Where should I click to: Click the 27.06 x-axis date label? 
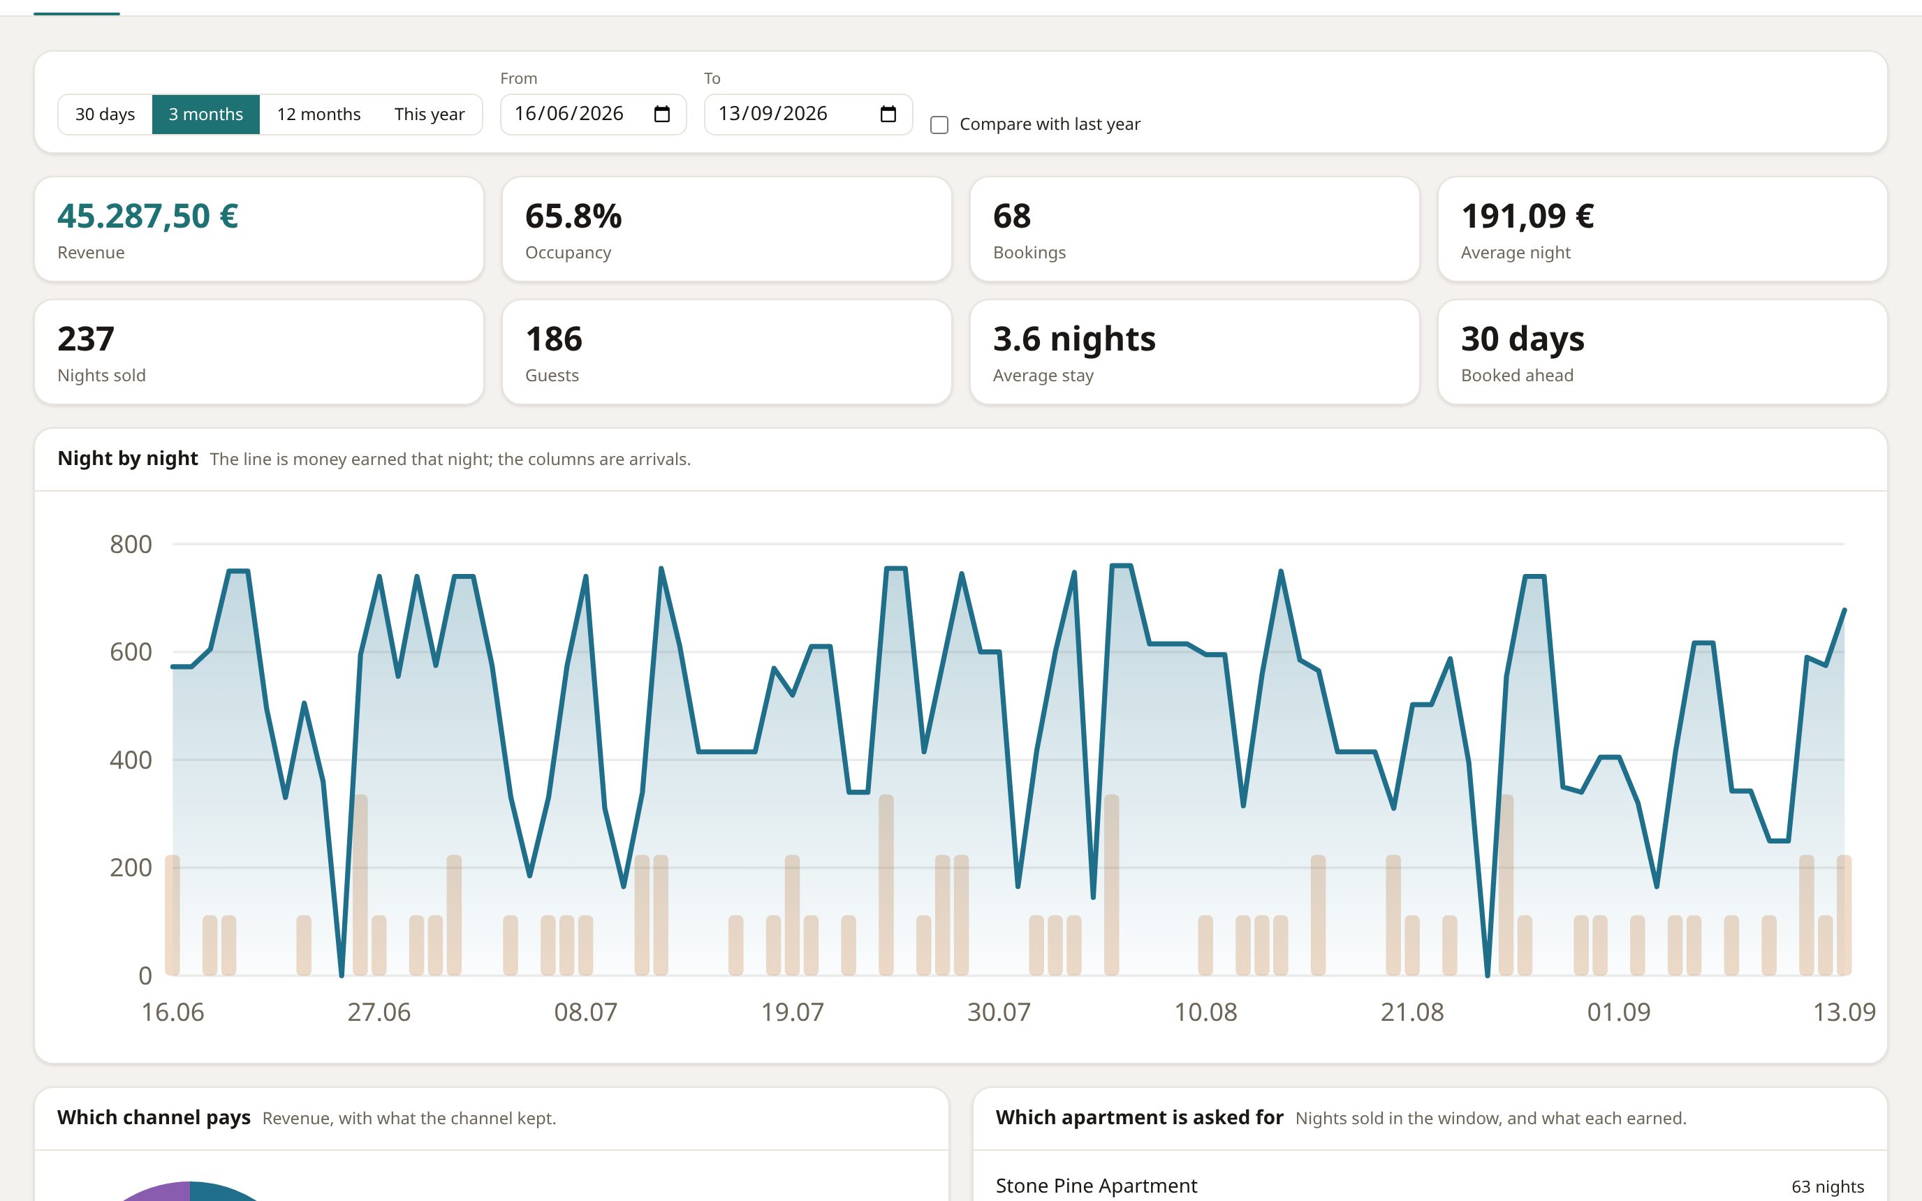click(379, 1012)
